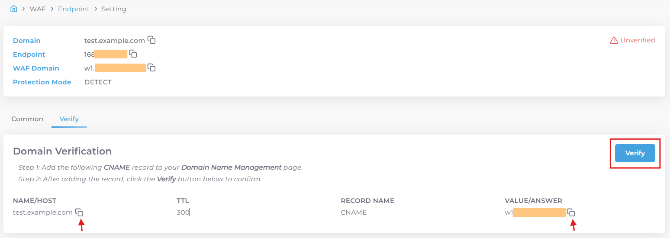Copy the NAME/HOST record value
The height and width of the screenshot is (238, 670).
click(x=79, y=212)
